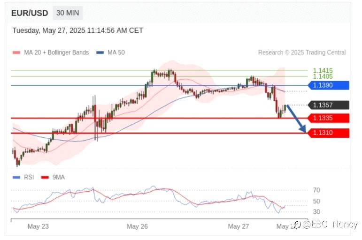The image size is (362, 240).
Task: Click the black 1.1357 current price tag
Action: pyautogui.click(x=328, y=105)
